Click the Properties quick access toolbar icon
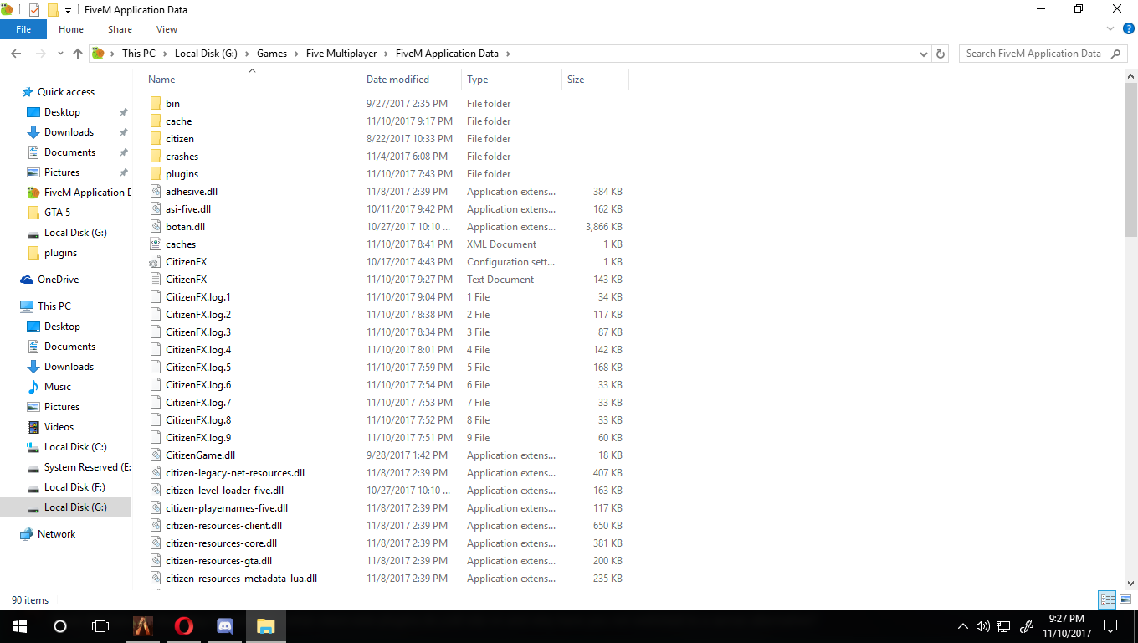This screenshot has width=1138, height=643. [34, 10]
